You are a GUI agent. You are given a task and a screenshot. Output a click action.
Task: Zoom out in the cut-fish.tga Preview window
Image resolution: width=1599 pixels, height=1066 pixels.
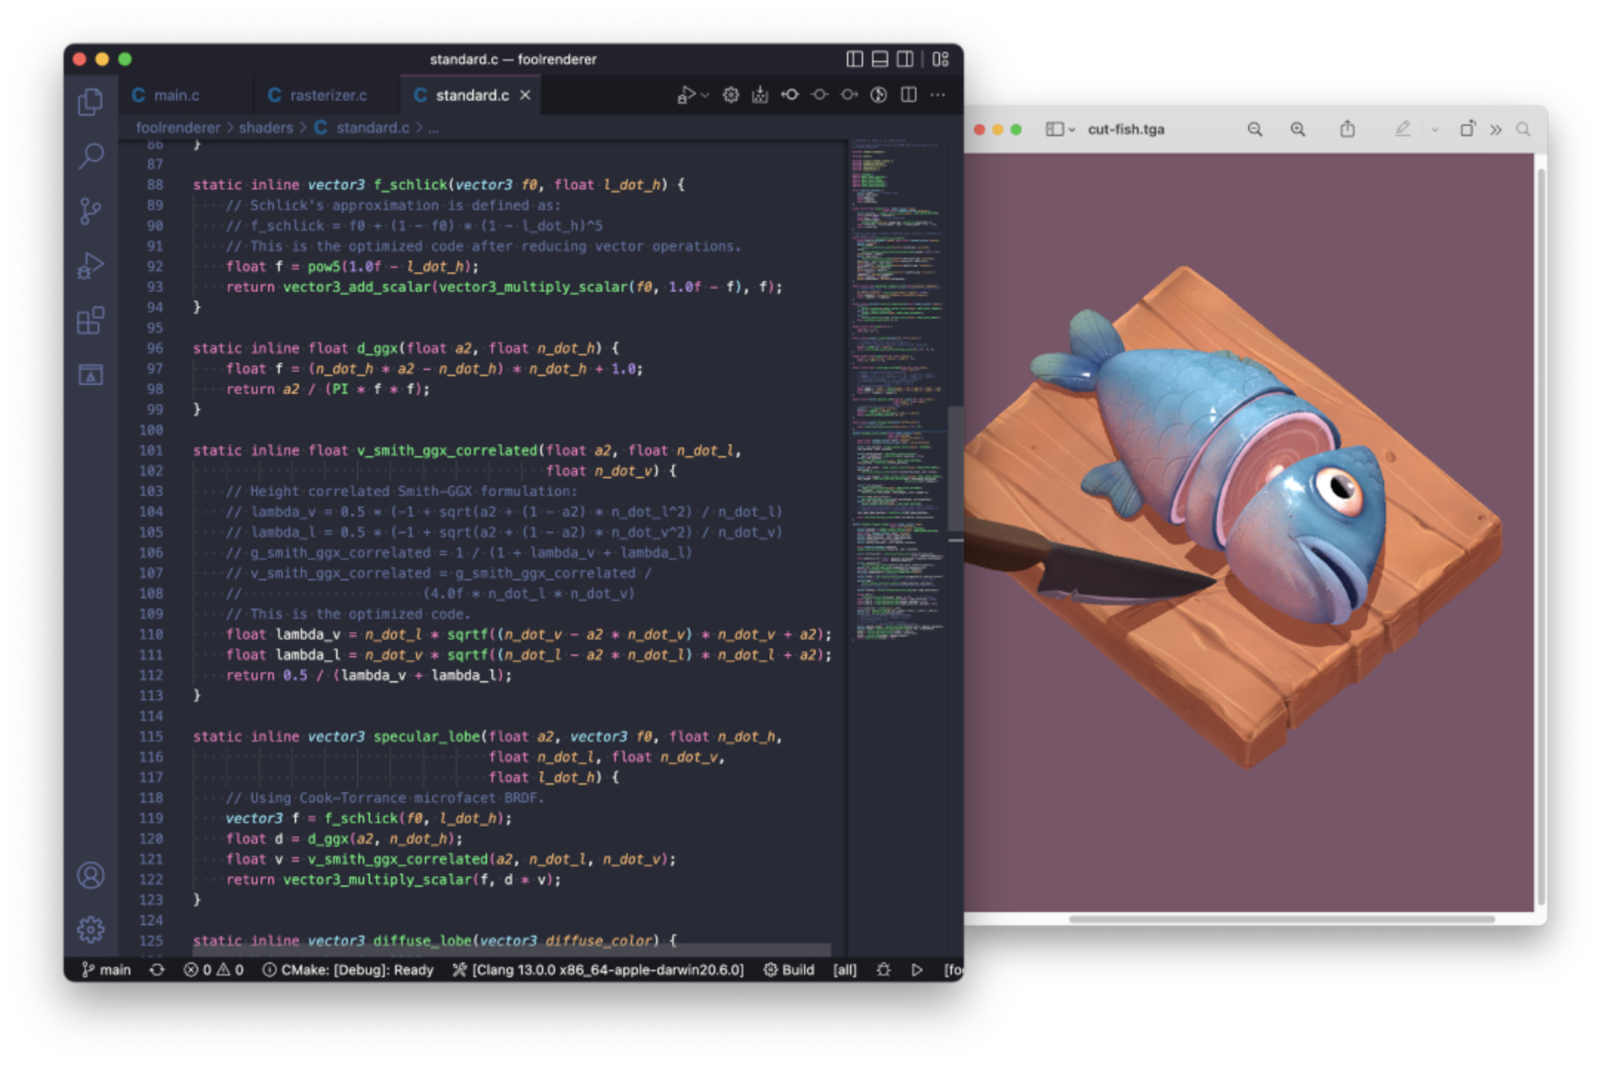pos(1255,130)
